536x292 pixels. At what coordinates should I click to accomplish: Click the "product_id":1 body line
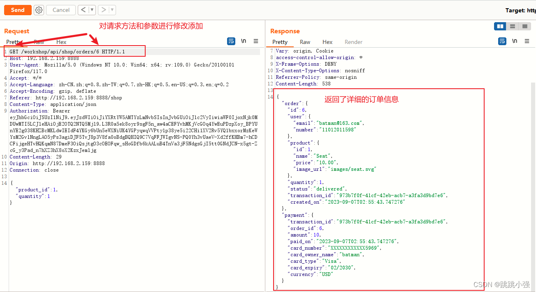37,190
